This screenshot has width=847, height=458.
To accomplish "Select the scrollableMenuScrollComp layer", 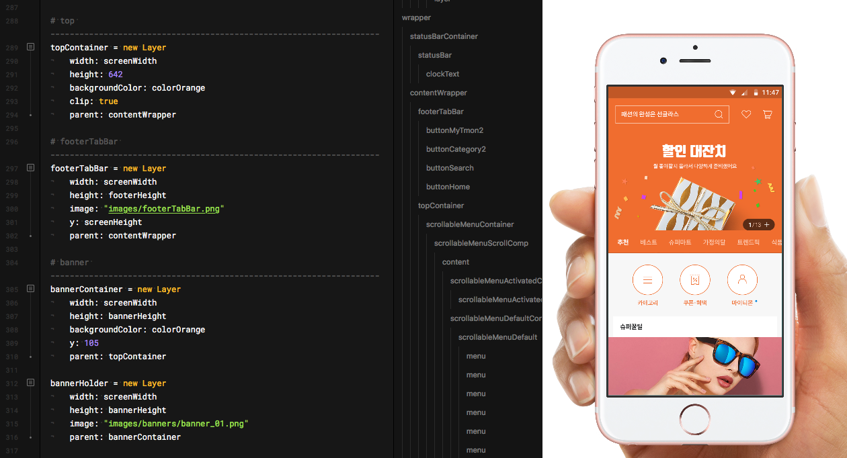I will [481, 243].
